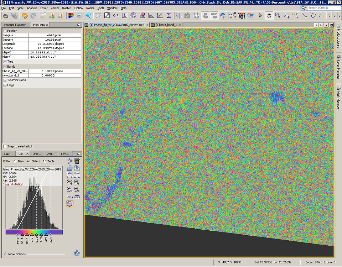Choose the Table editor radio button
Screen dimensions: 342x267
[45, 161]
